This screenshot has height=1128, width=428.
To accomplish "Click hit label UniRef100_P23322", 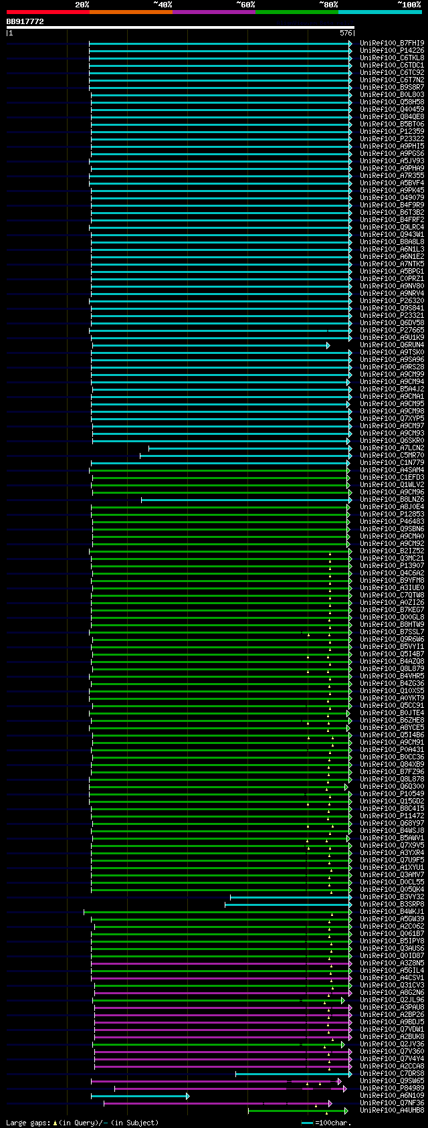I will [392, 139].
